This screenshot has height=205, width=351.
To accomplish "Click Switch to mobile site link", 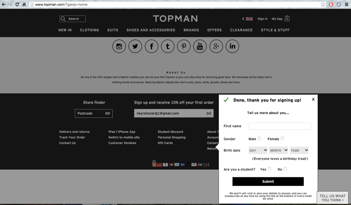I will pyautogui.click(x=124, y=137).
